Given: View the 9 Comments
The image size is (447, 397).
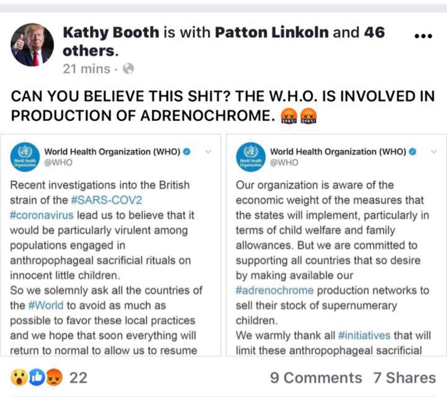Looking at the screenshot, I should 316,378.
